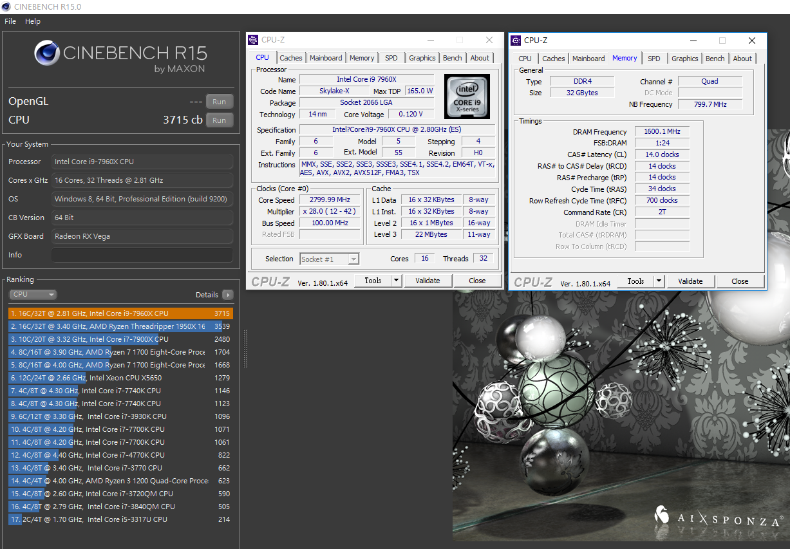Minimize the right CPU-Z window

[x=693, y=41]
